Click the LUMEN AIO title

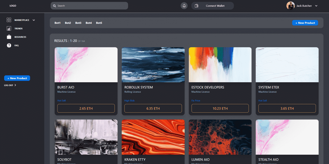point(201,160)
